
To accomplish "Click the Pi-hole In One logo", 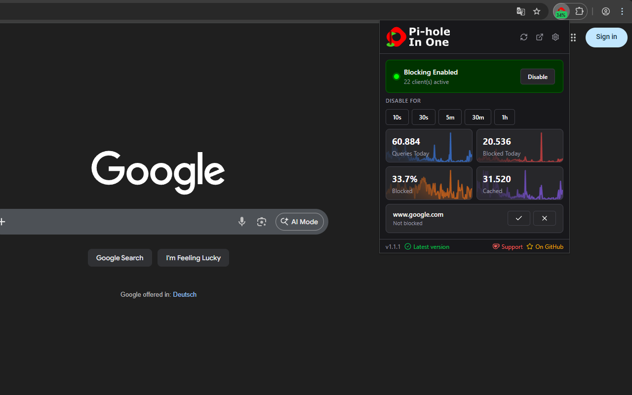I will tap(418, 37).
